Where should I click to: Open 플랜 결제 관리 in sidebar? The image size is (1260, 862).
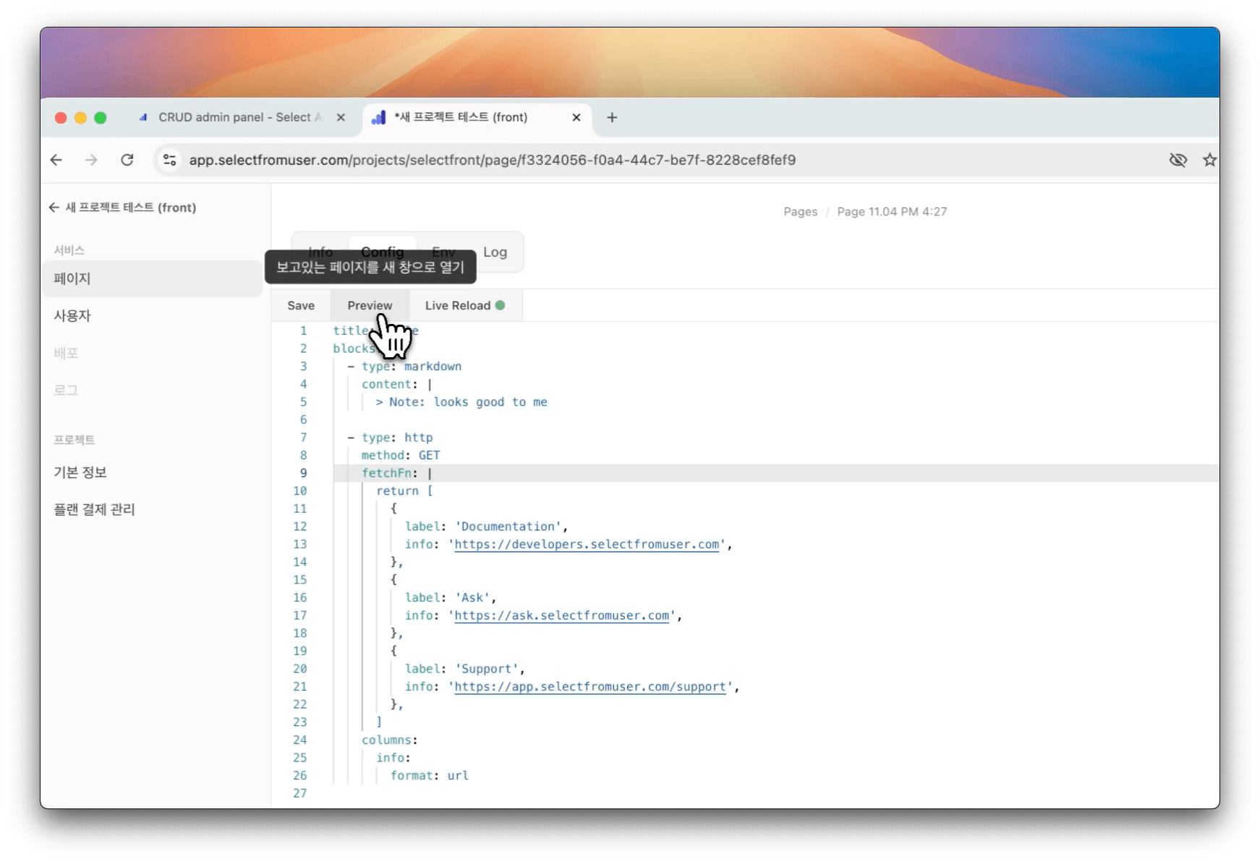[94, 510]
